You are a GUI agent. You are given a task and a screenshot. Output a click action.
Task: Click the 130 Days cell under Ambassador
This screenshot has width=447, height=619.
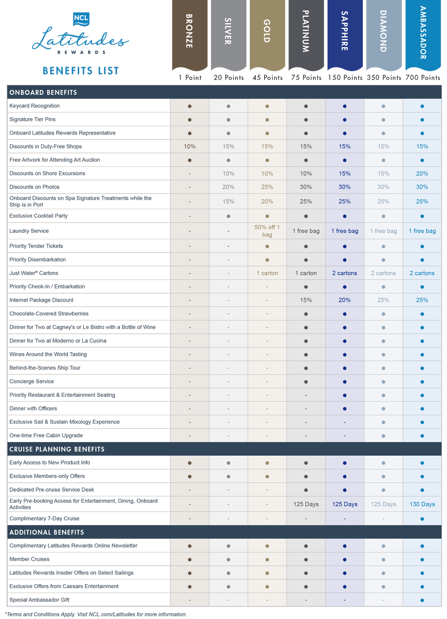[x=422, y=504]
